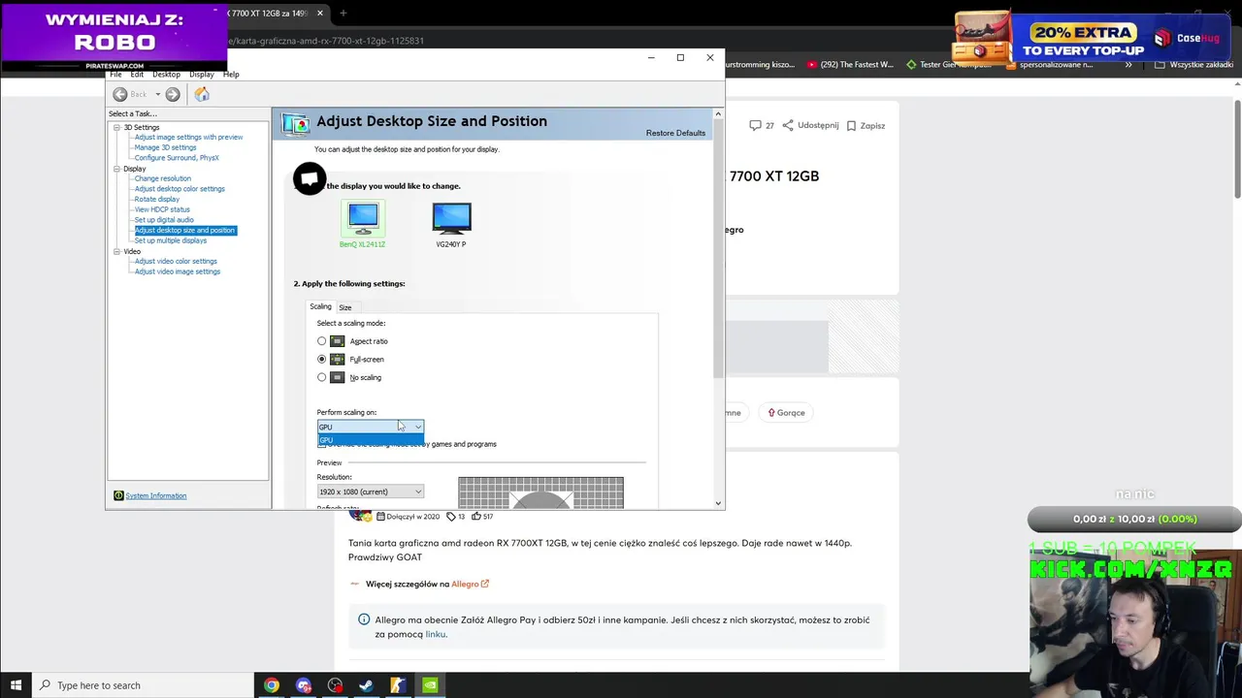Image resolution: width=1242 pixels, height=698 pixels.
Task: Open Counter-Strike from the taskbar
Action: pyautogui.click(x=398, y=685)
